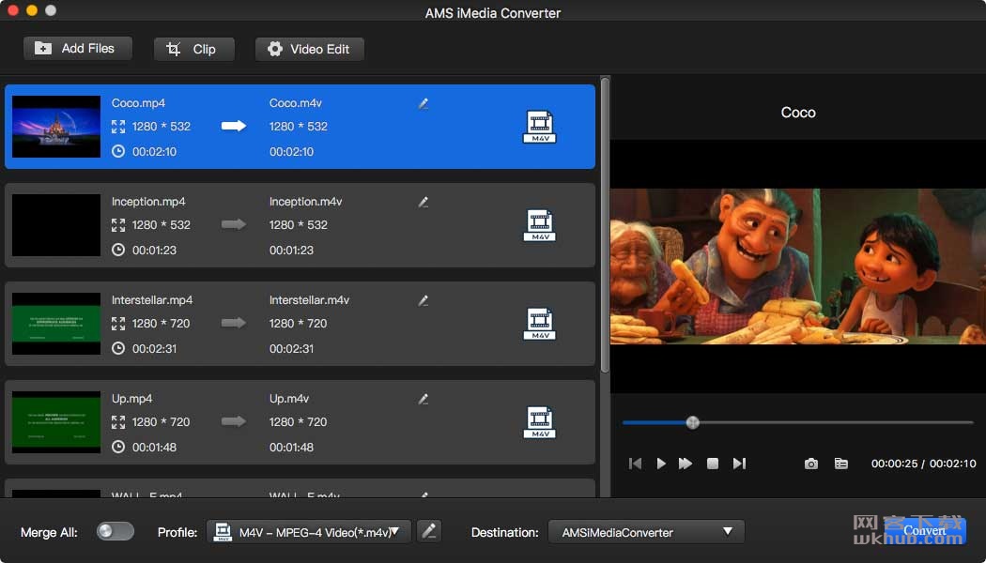Skip to previous track in player
The image size is (986, 563).
pos(635,464)
